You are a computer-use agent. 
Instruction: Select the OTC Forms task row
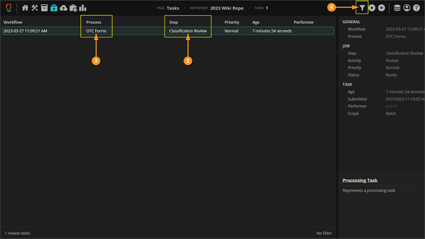pos(168,31)
